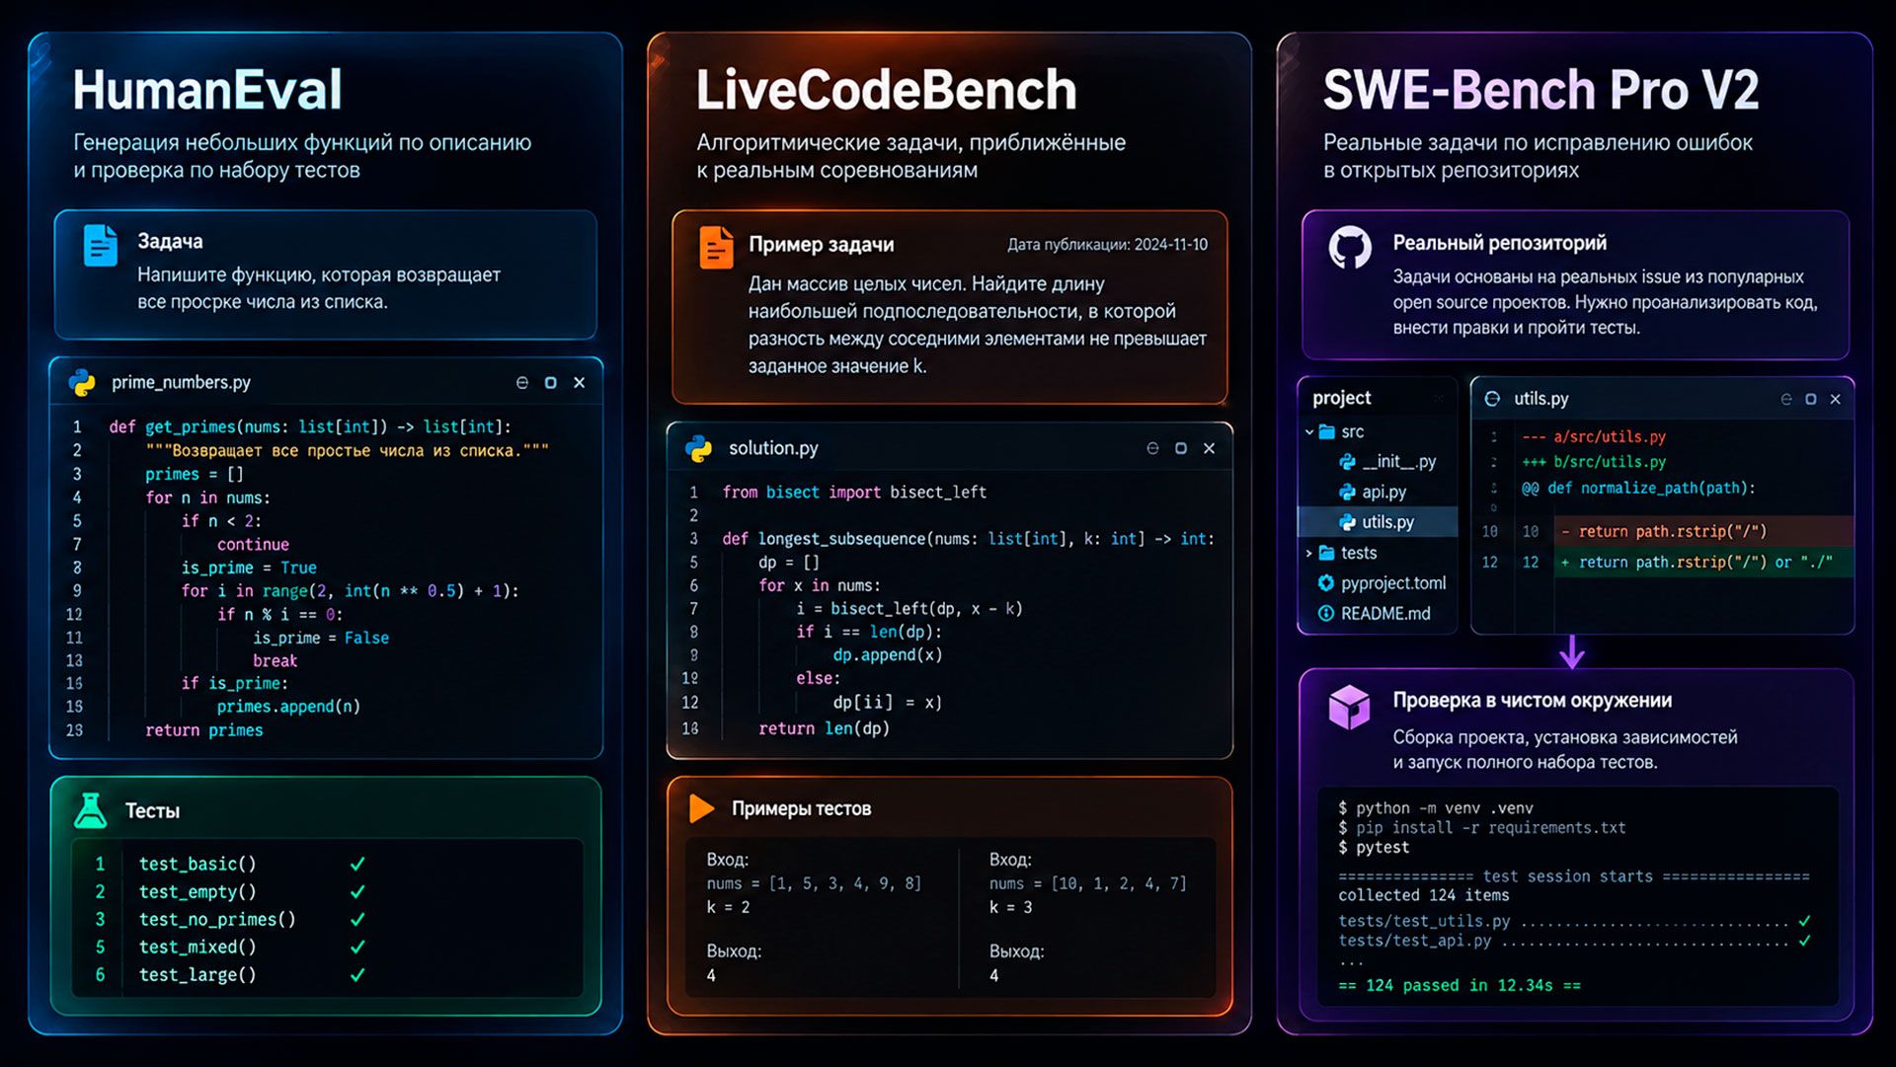
Task: Click the HumanEval heading
Action: pyautogui.click(x=207, y=90)
